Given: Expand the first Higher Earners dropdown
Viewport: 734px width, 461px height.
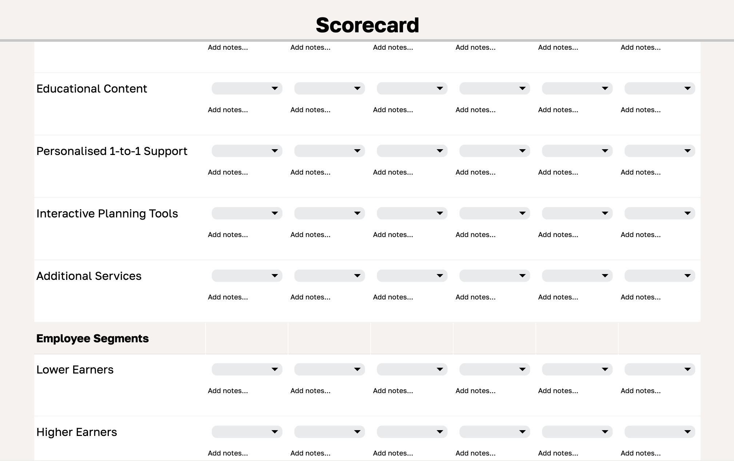Looking at the screenshot, I should click(x=247, y=432).
